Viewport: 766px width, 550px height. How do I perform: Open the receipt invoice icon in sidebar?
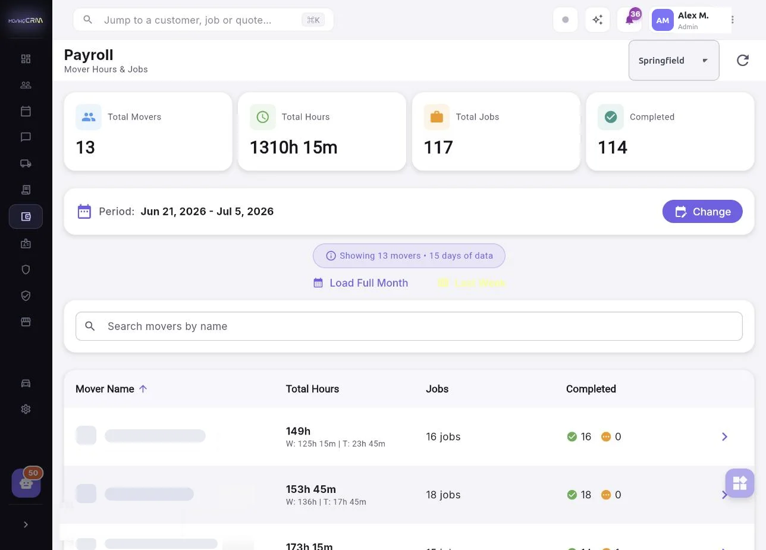[x=26, y=190]
